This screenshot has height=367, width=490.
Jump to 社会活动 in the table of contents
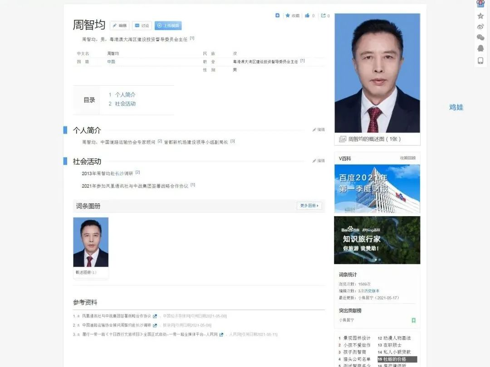pyautogui.click(x=125, y=104)
